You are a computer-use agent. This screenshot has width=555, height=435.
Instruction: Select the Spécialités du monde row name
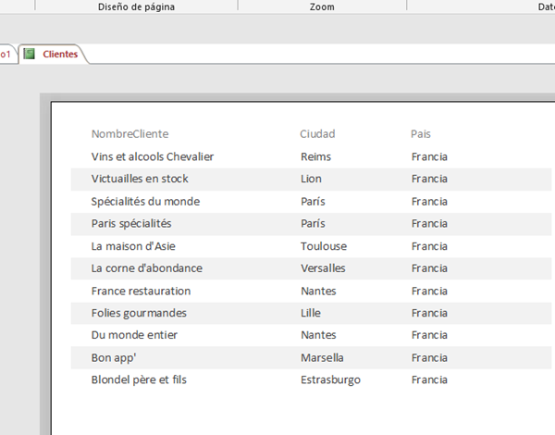145,201
